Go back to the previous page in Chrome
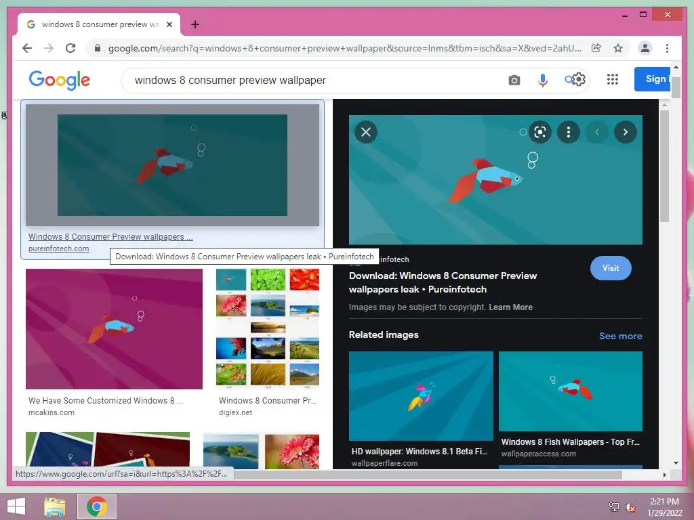 (27, 48)
